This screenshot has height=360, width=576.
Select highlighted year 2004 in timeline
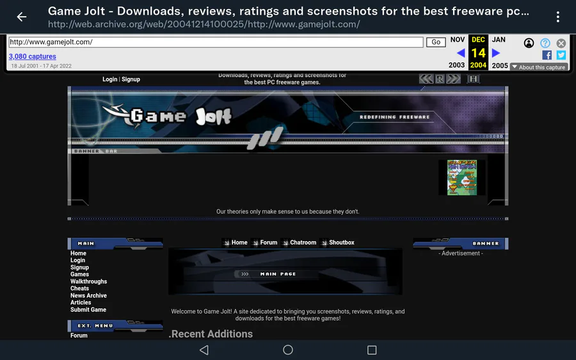pos(478,65)
